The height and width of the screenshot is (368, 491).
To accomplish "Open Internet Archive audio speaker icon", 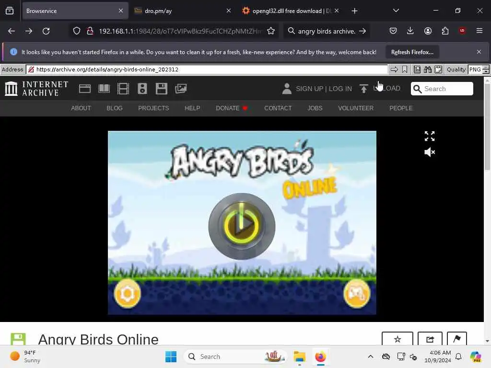I will 142,89.
